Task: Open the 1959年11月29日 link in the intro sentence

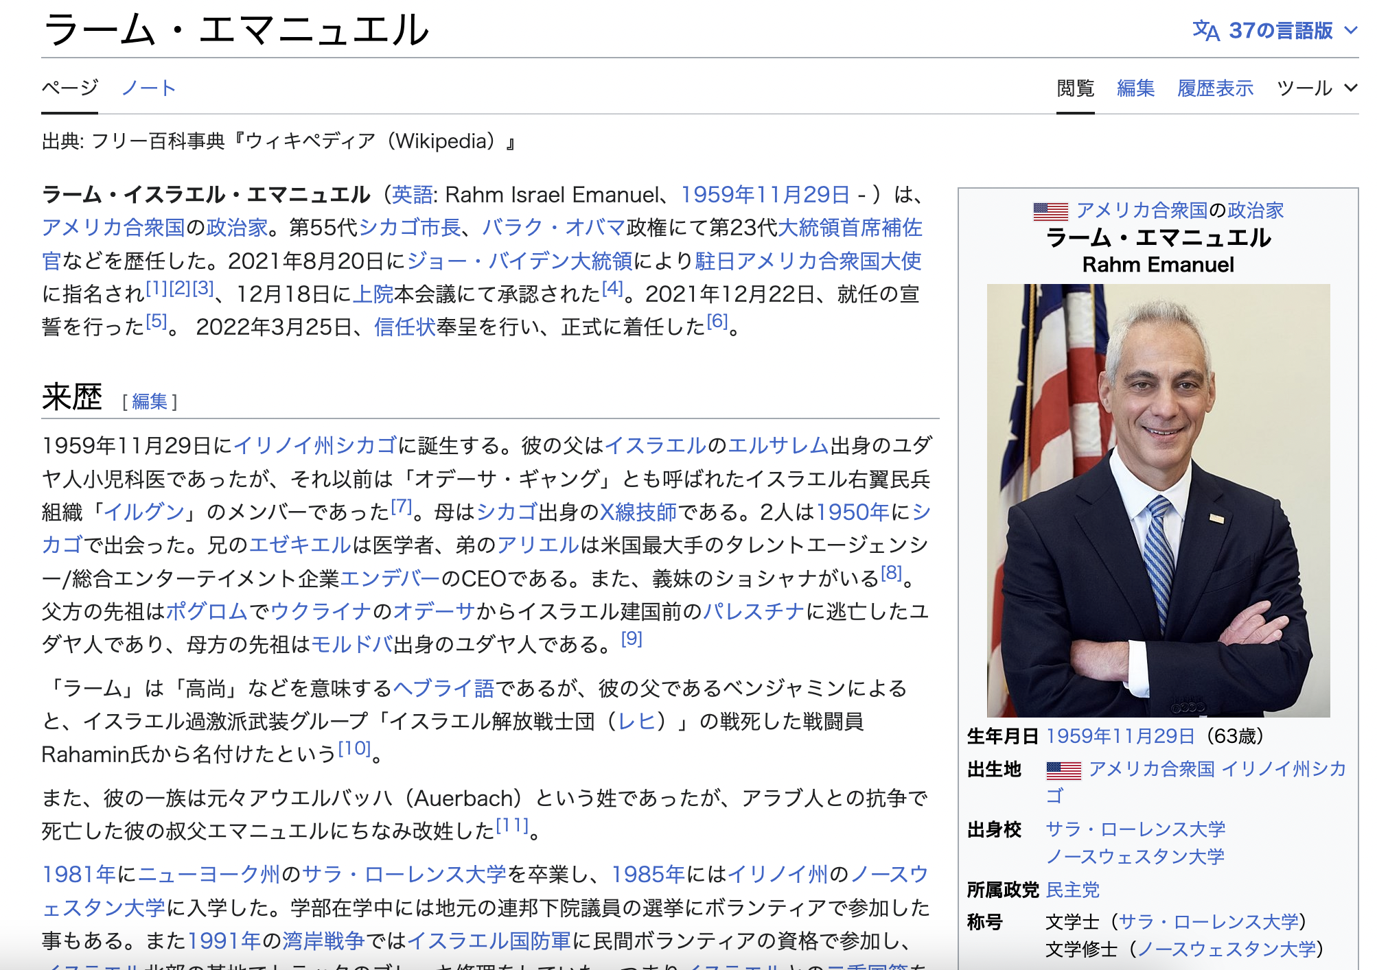Action: [x=765, y=195]
